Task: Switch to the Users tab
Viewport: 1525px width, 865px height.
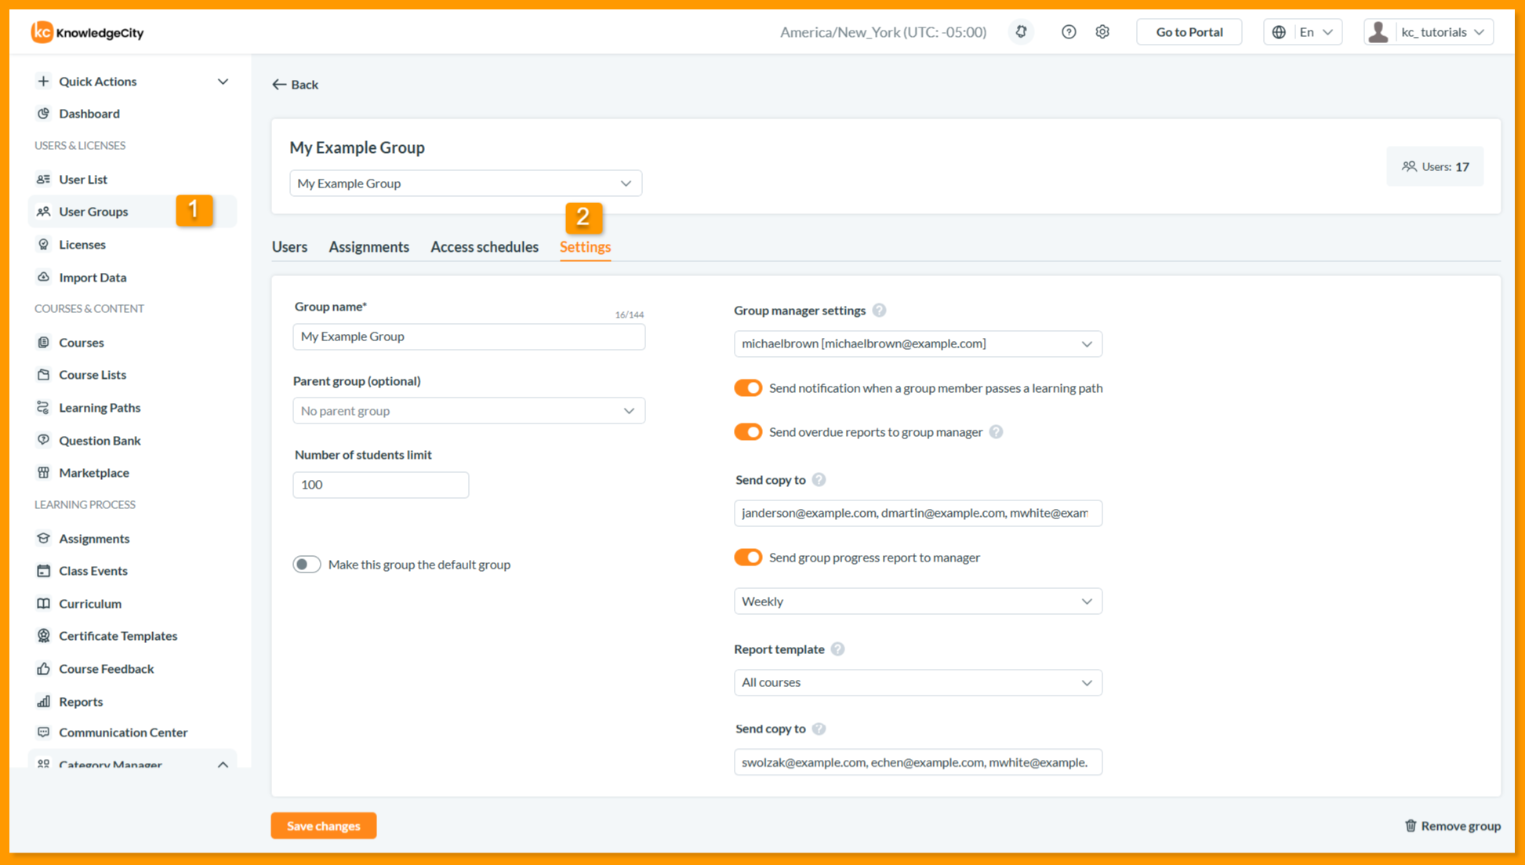Action: coord(289,247)
